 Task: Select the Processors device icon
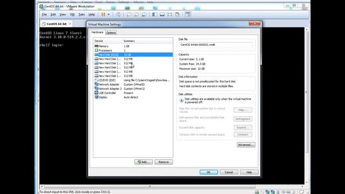(96, 50)
